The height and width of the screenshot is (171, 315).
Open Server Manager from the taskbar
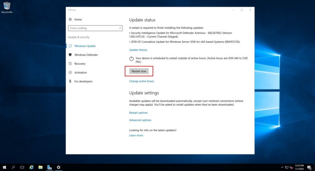point(49,167)
